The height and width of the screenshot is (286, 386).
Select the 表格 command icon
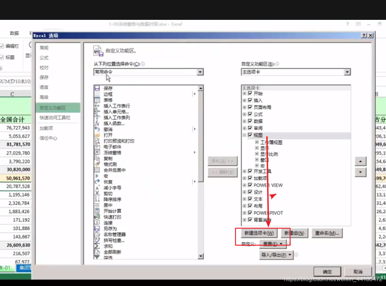[x=97, y=100]
